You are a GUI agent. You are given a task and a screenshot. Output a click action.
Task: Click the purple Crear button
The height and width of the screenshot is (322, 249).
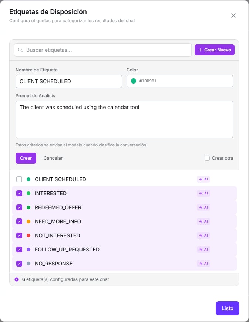[x=26, y=158]
